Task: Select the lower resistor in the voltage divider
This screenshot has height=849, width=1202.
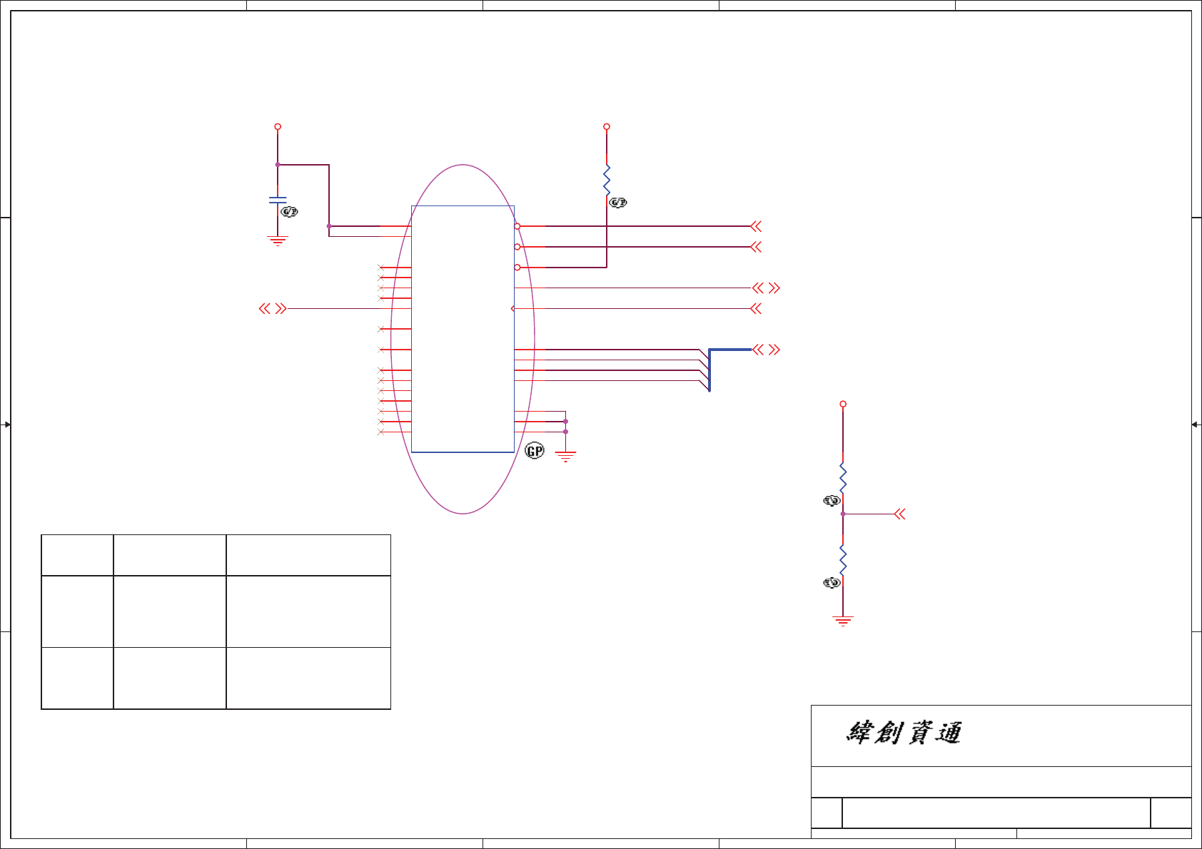Action: coord(843,559)
